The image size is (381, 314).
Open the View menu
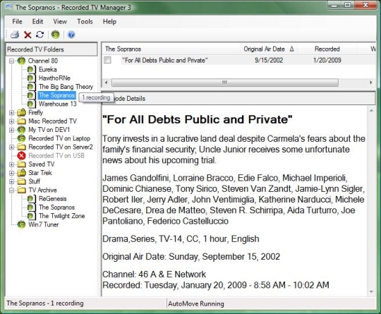pos(60,21)
